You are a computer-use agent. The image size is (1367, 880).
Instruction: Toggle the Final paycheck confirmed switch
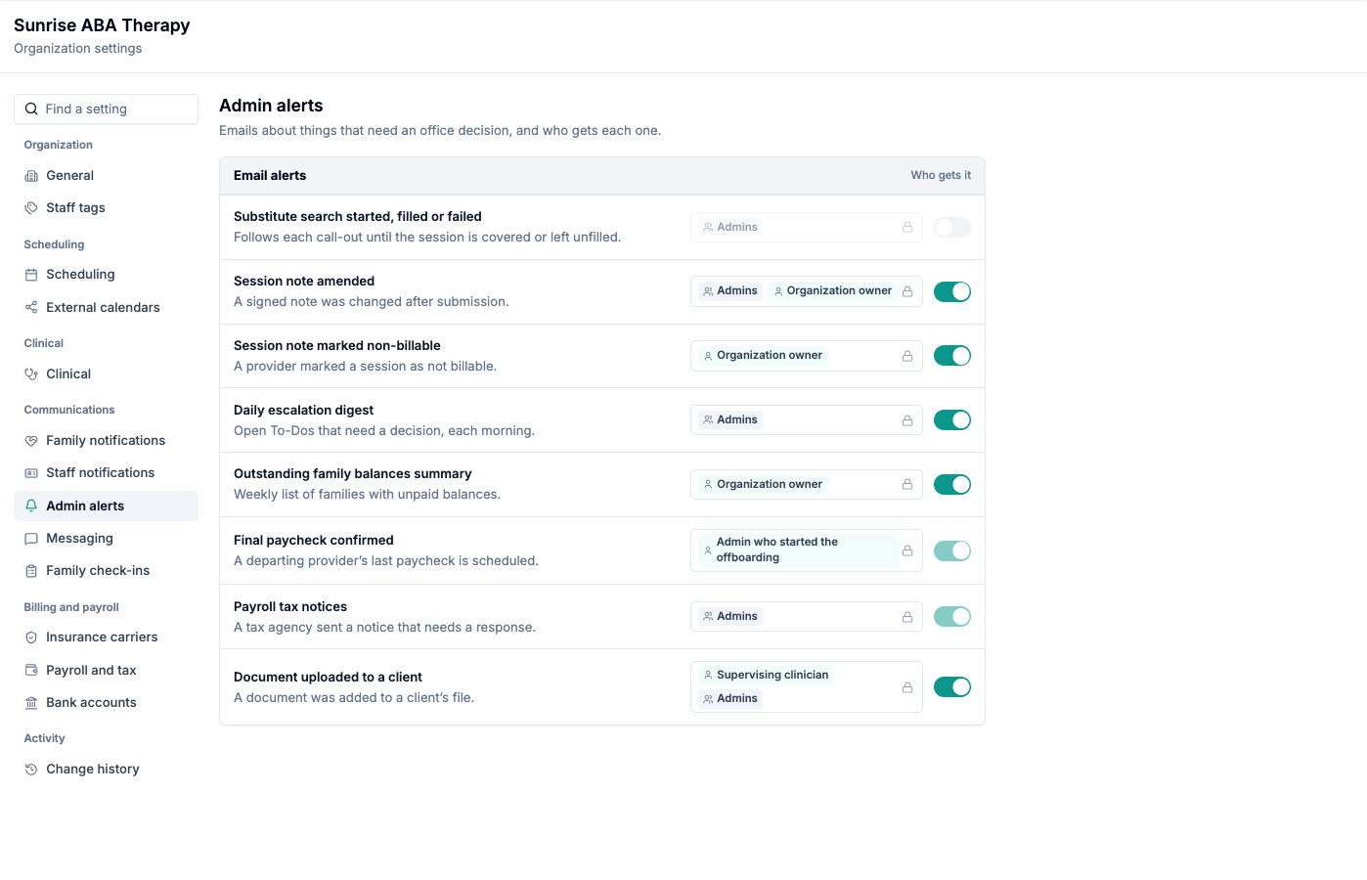coord(952,551)
